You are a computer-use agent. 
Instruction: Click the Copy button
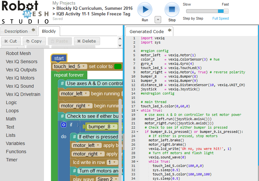(34, 41)
